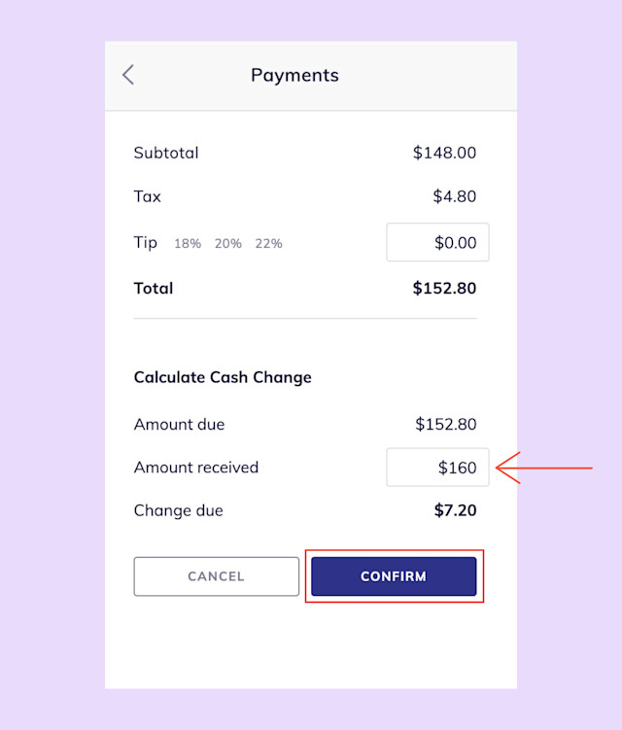The height and width of the screenshot is (730, 622).
Task: Click the Tip label text
Action: pyautogui.click(x=145, y=243)
